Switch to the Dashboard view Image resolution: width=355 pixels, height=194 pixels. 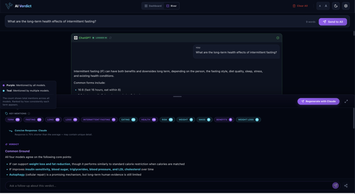[153, 6]
